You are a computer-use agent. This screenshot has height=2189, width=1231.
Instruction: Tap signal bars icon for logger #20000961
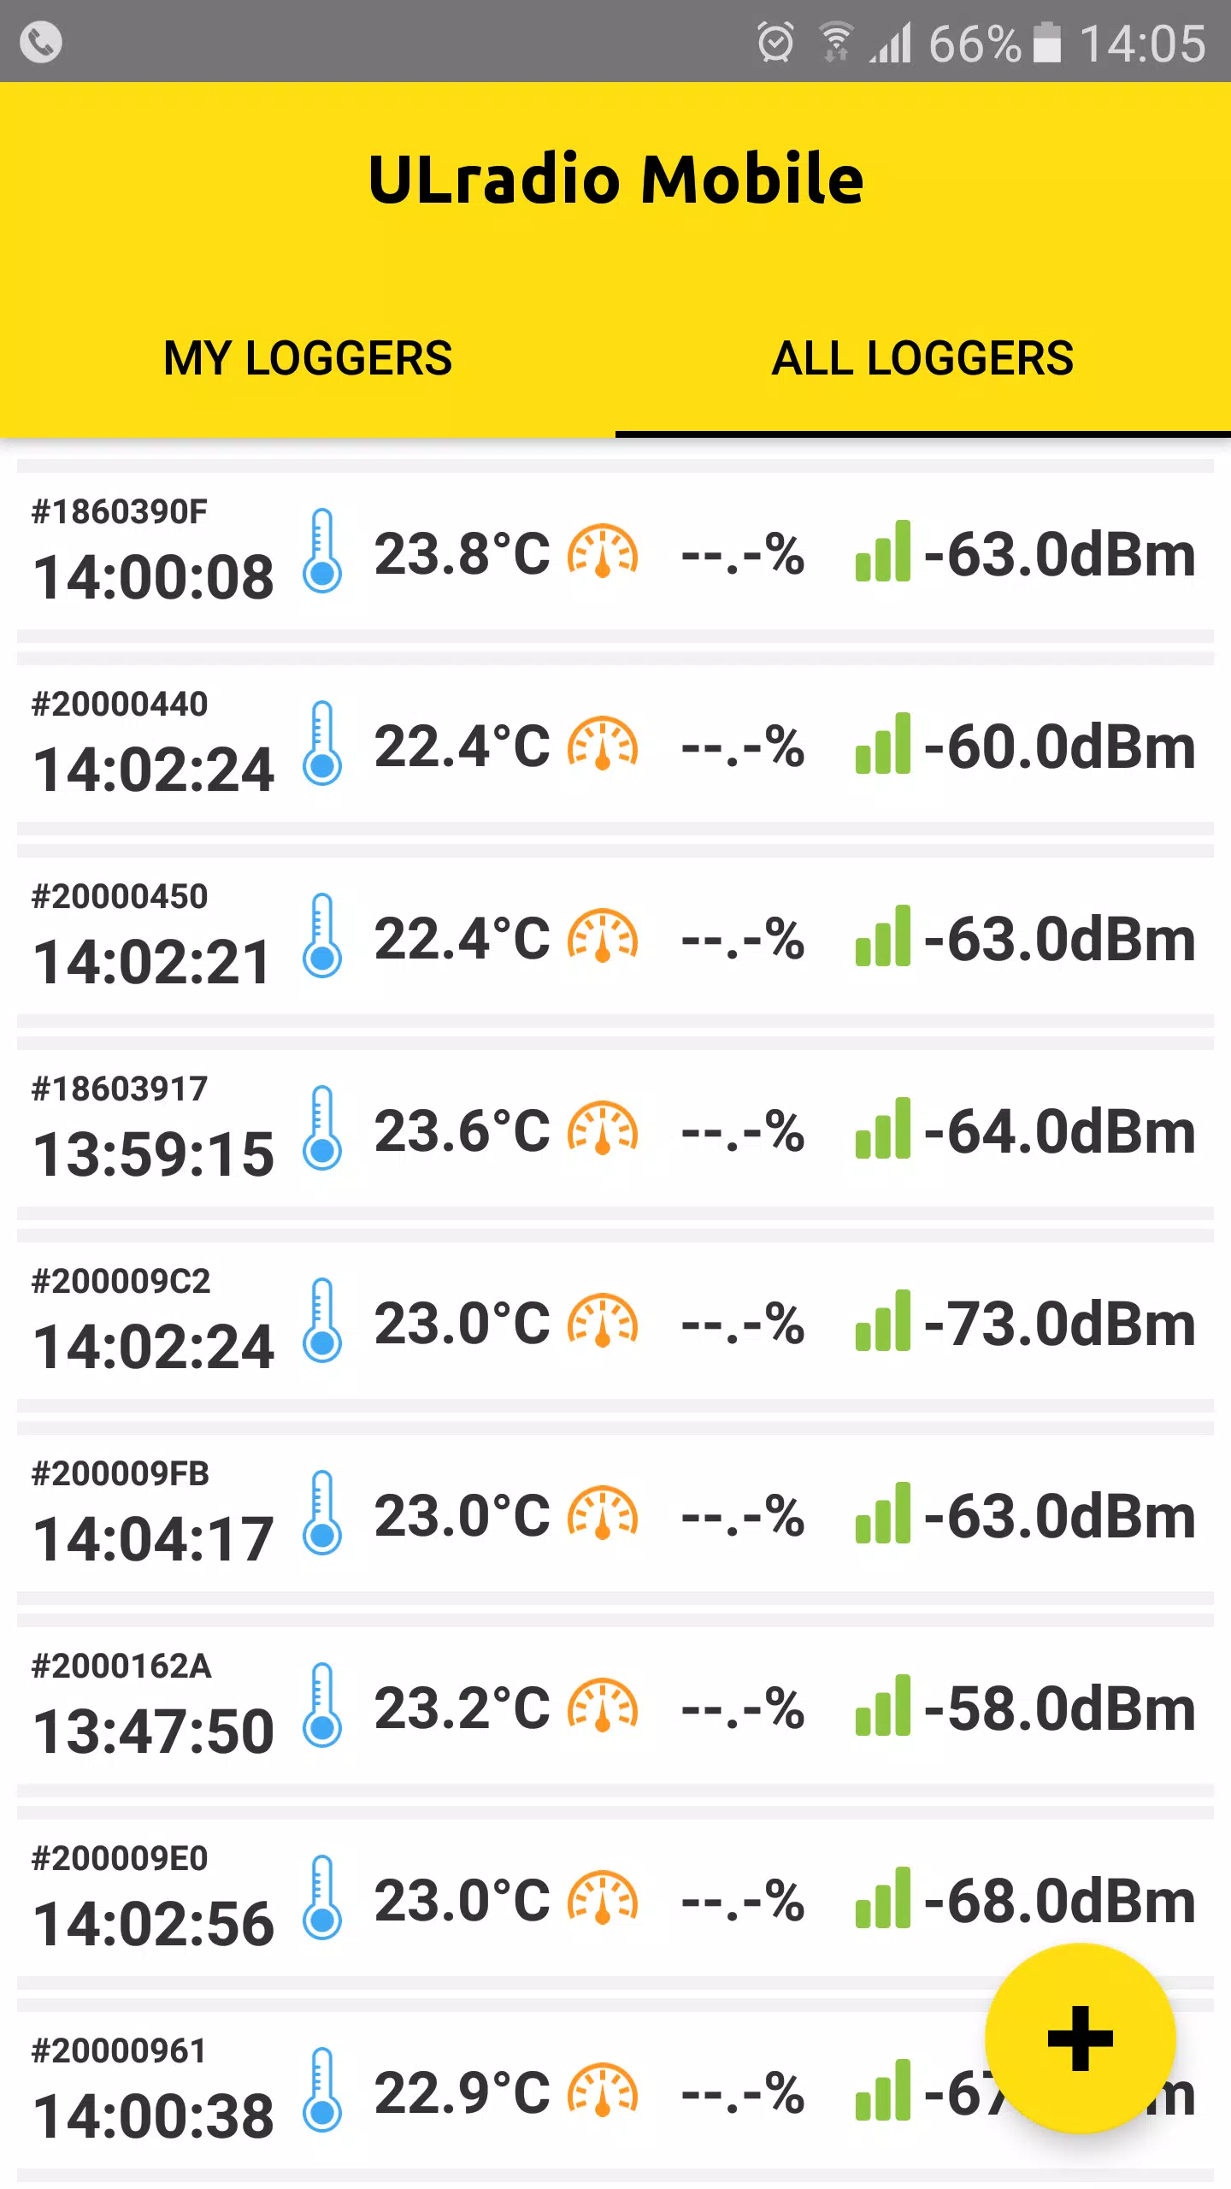[x=883, y=2091]
